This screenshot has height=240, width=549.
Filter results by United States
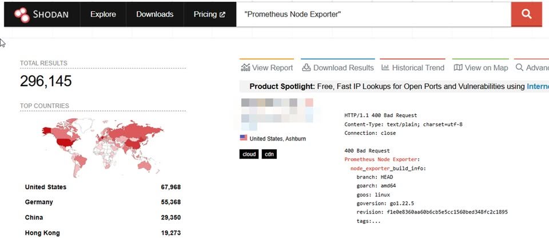point(46,187)
